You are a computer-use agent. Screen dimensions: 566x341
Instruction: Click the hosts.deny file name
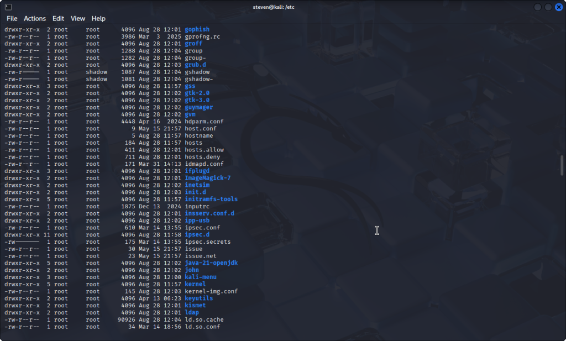tap(202, 157)
